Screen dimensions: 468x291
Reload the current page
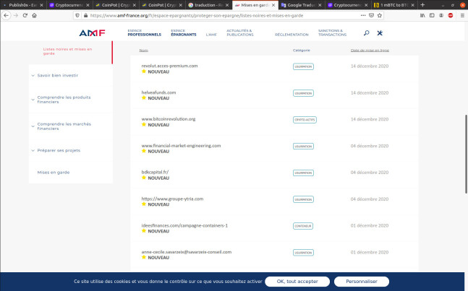pos(25,15)
